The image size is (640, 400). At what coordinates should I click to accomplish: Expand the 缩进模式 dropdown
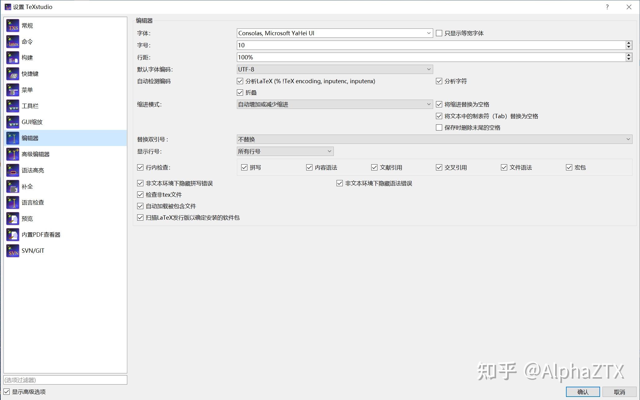tap(429, 104)
